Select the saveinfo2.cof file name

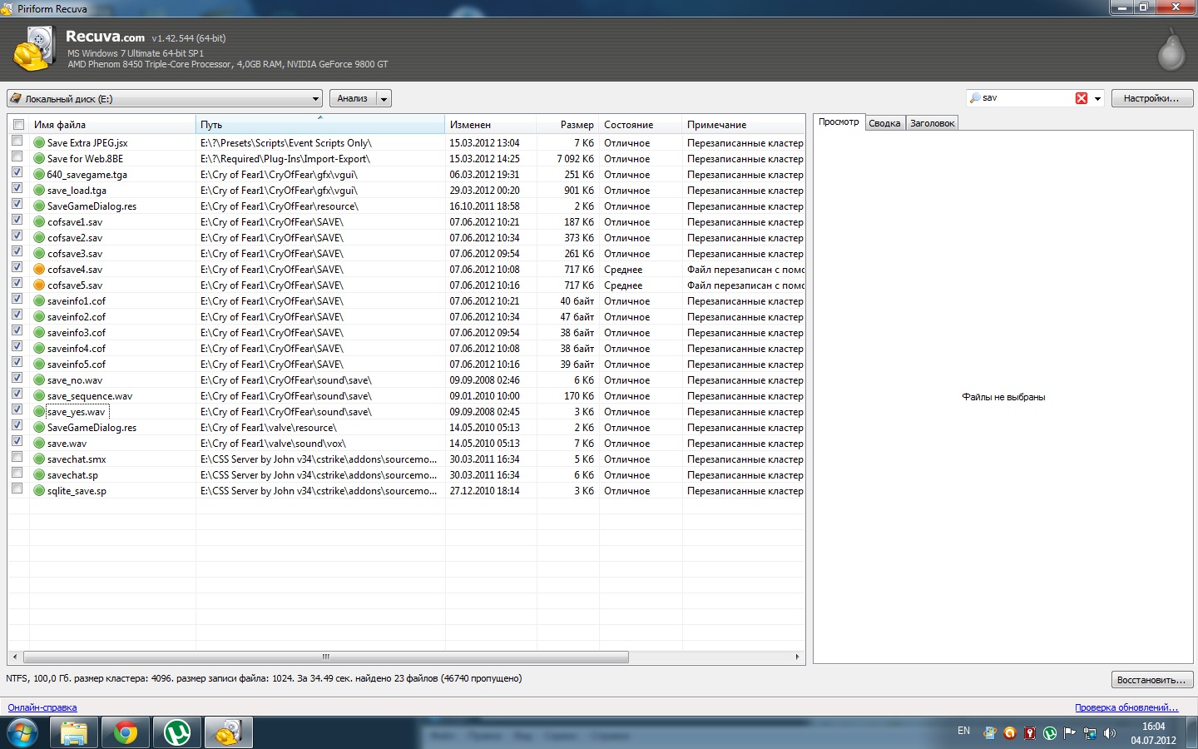click(x=77, y=317)
